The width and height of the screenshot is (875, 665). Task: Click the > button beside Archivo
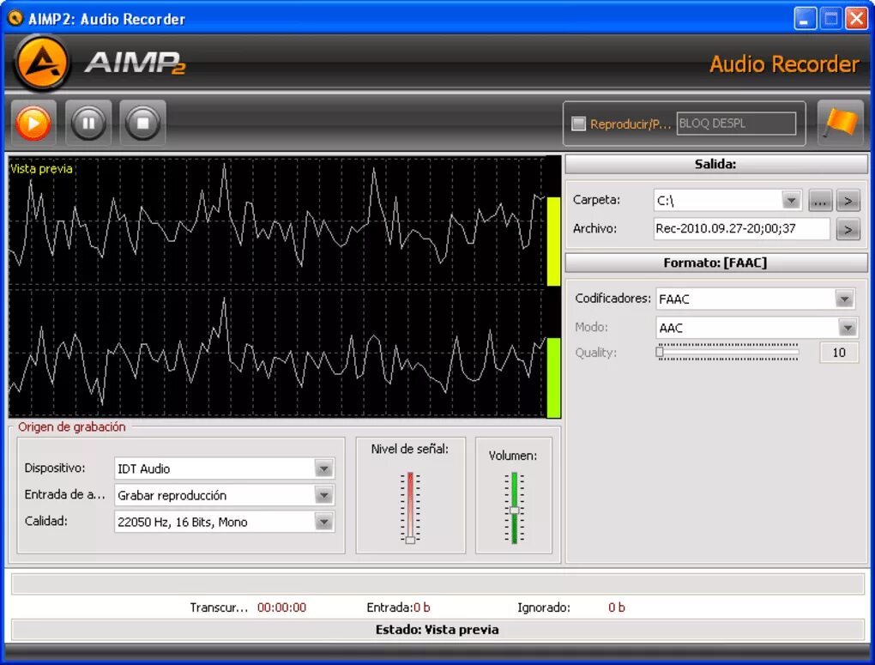click(x=848, y=229)
